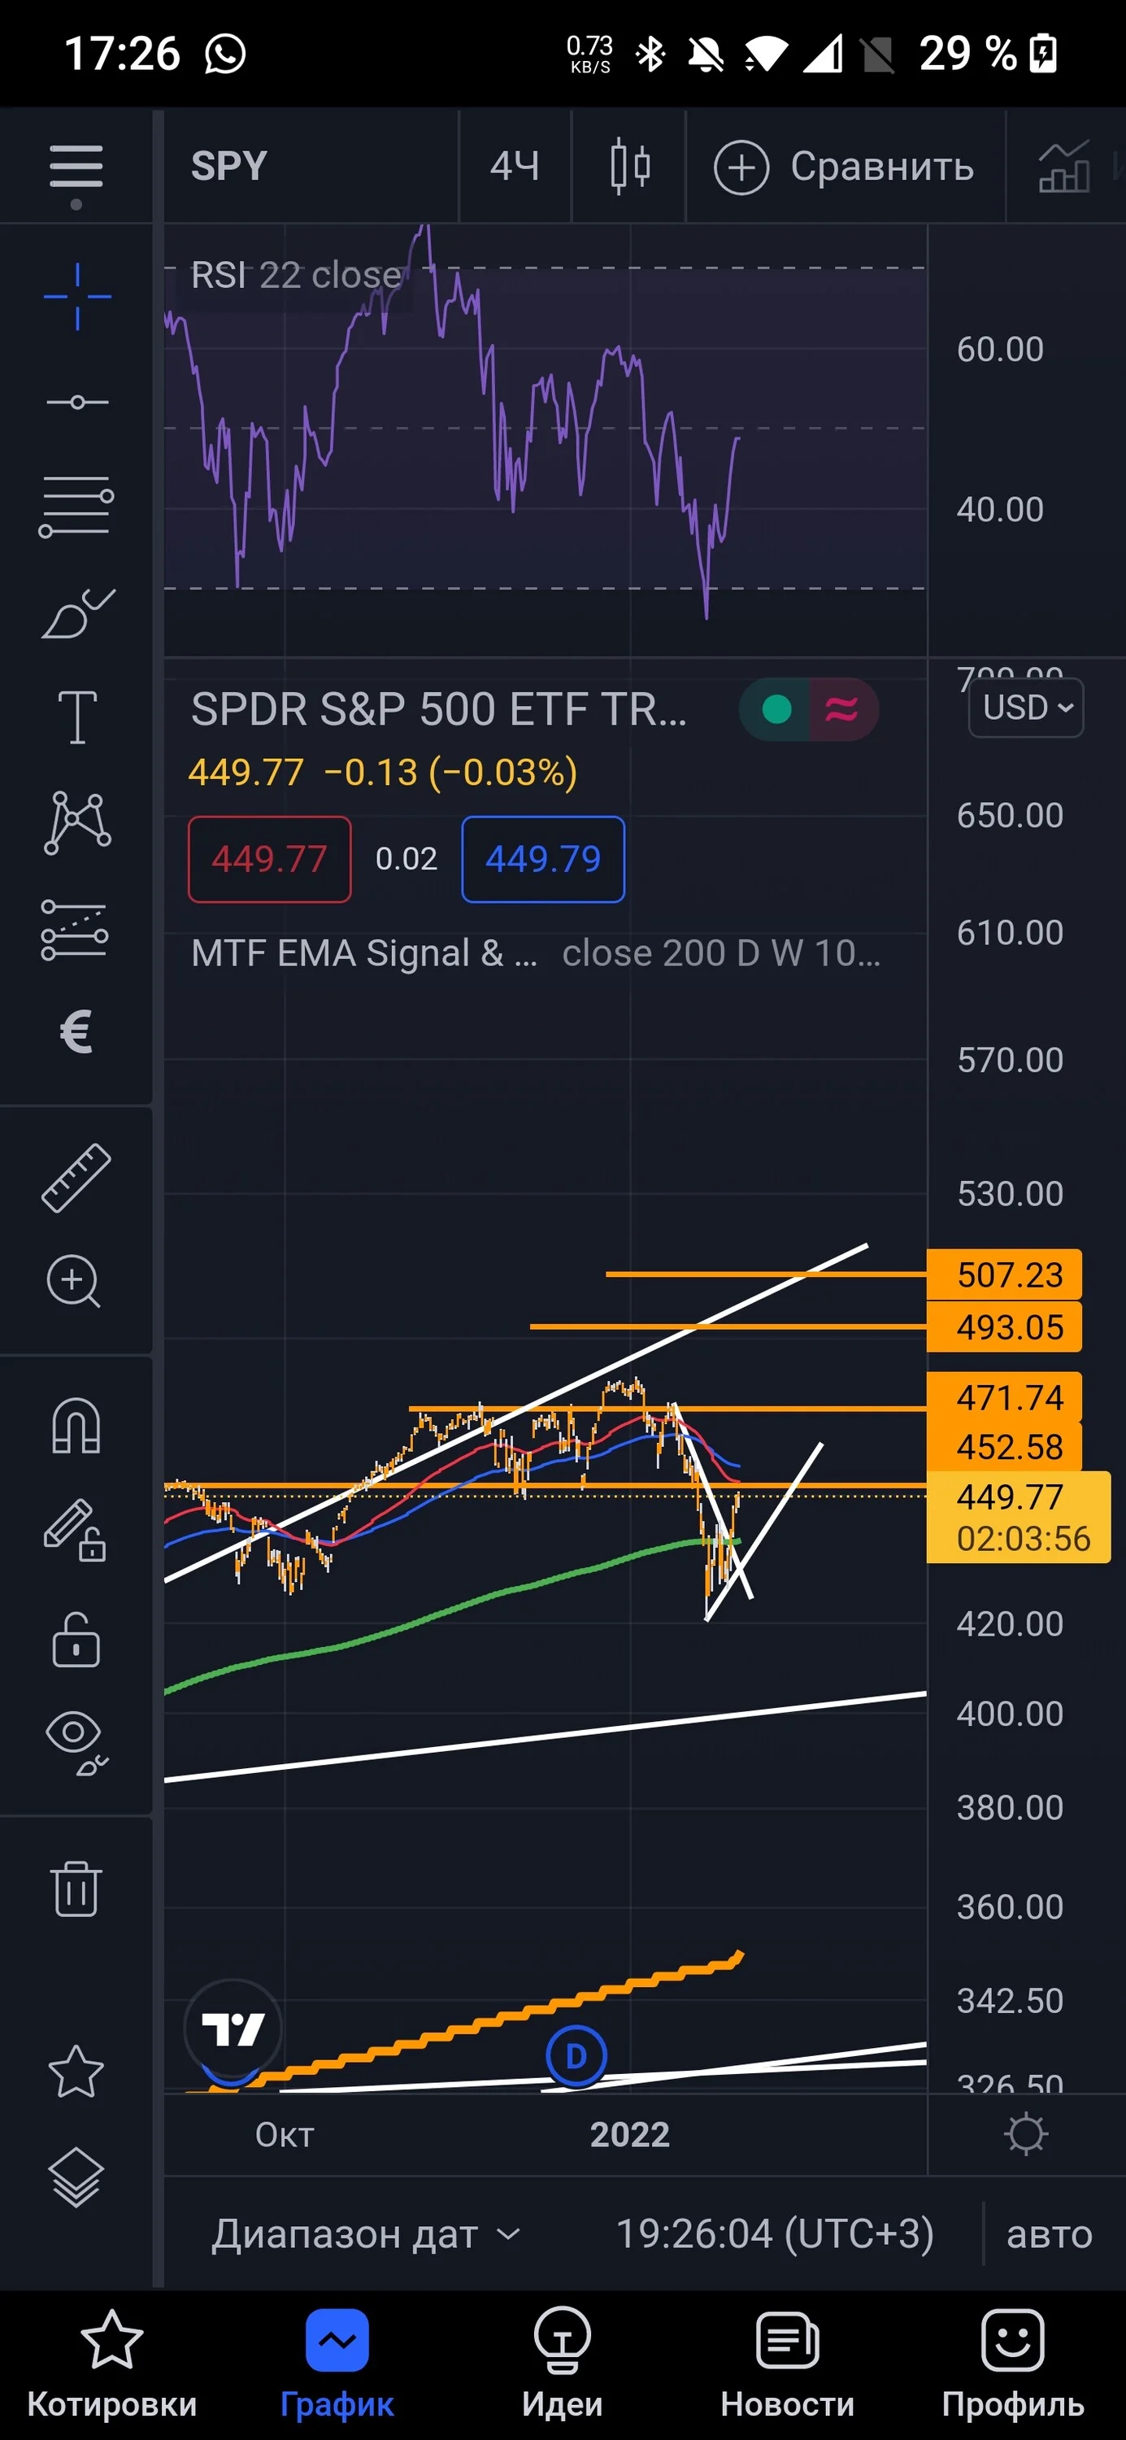This screenshot has height=2440, width=1126.
Task: Open candlestick chart type selector
Action: coord(630,167)
